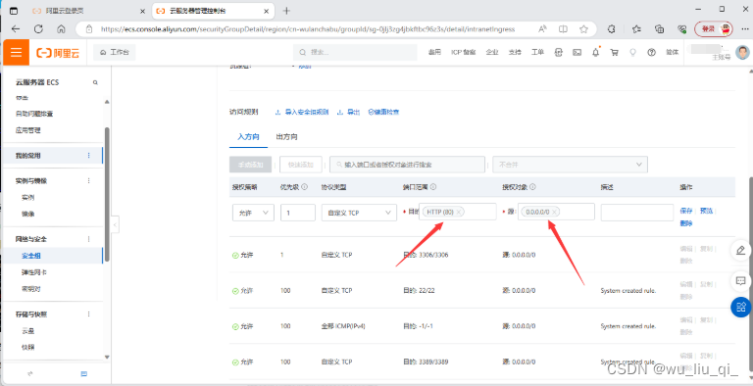753x386 pixels.
Task: Remove the HTTP (80) port tag
Action: tap(459, 212)
